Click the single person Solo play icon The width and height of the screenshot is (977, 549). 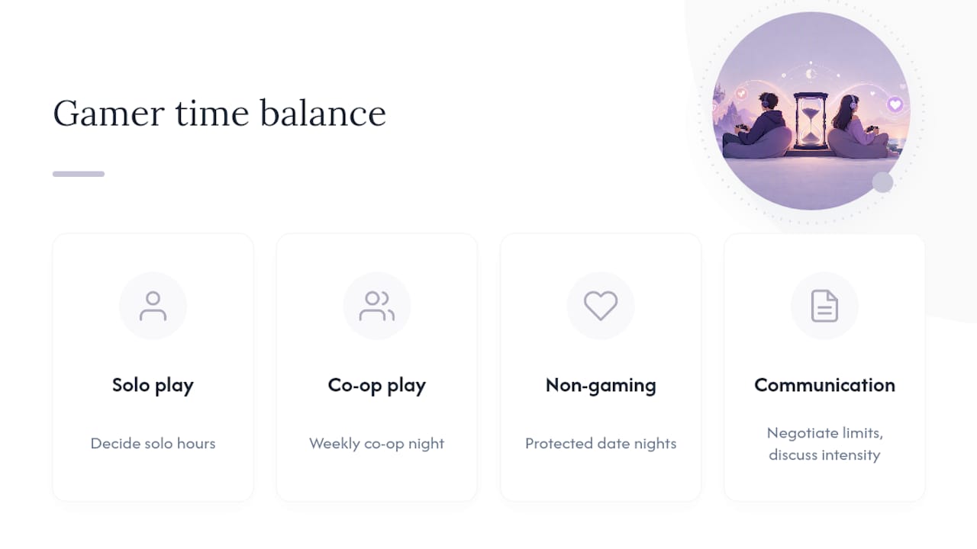153,306
